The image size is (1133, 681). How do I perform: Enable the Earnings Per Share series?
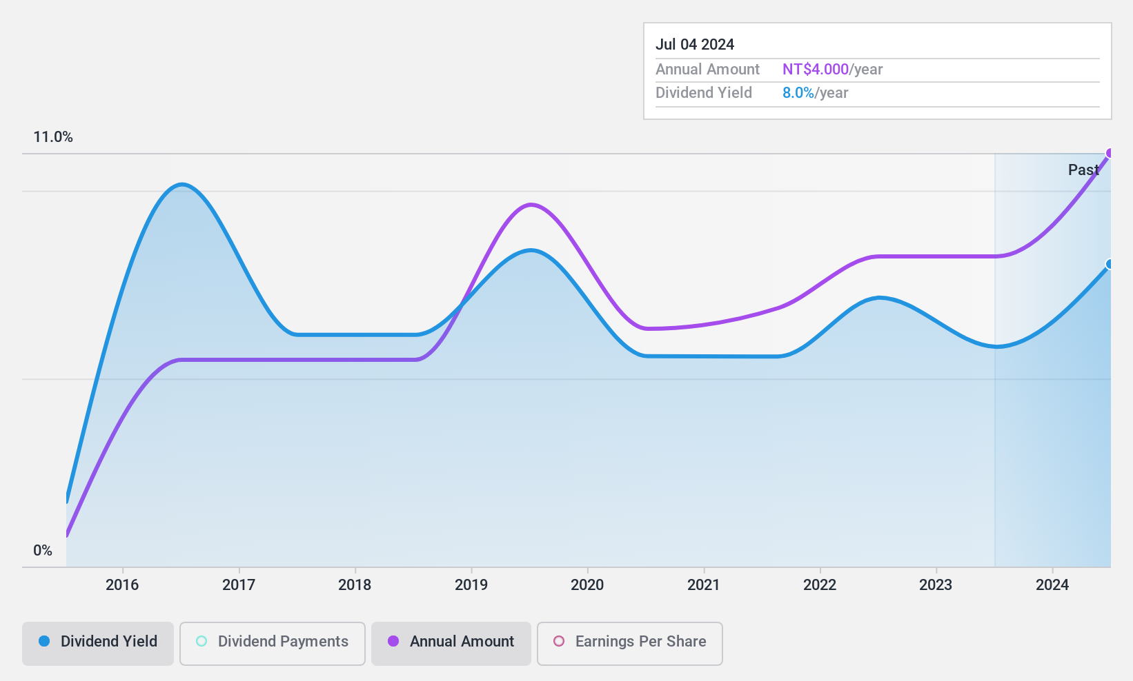click(630, 643)
